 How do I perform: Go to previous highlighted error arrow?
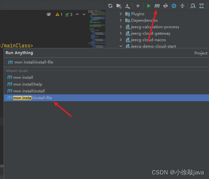point(77,14)
